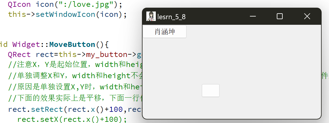Minimize the lesrn_5_8 window

coord(253,17)
